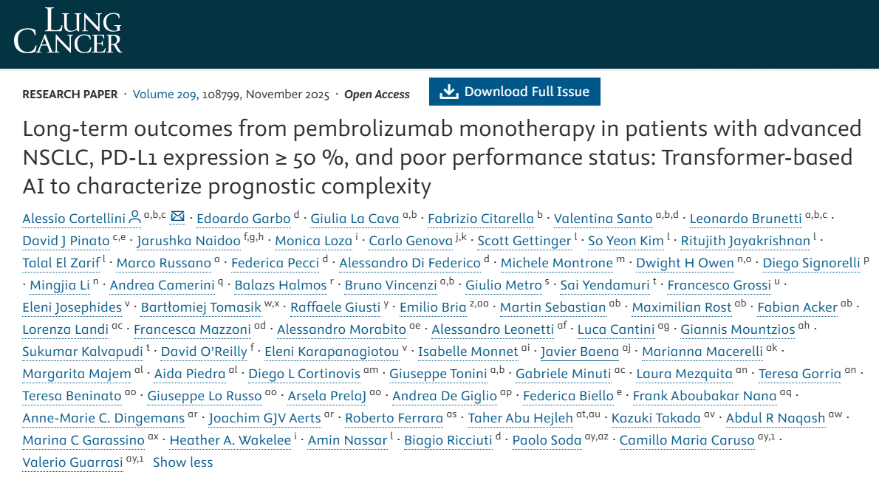Image resolution: width=879 pixels, height=483 pixels.
Task: Open author Alessio Cortellini's details
Action: pos(74,219)
